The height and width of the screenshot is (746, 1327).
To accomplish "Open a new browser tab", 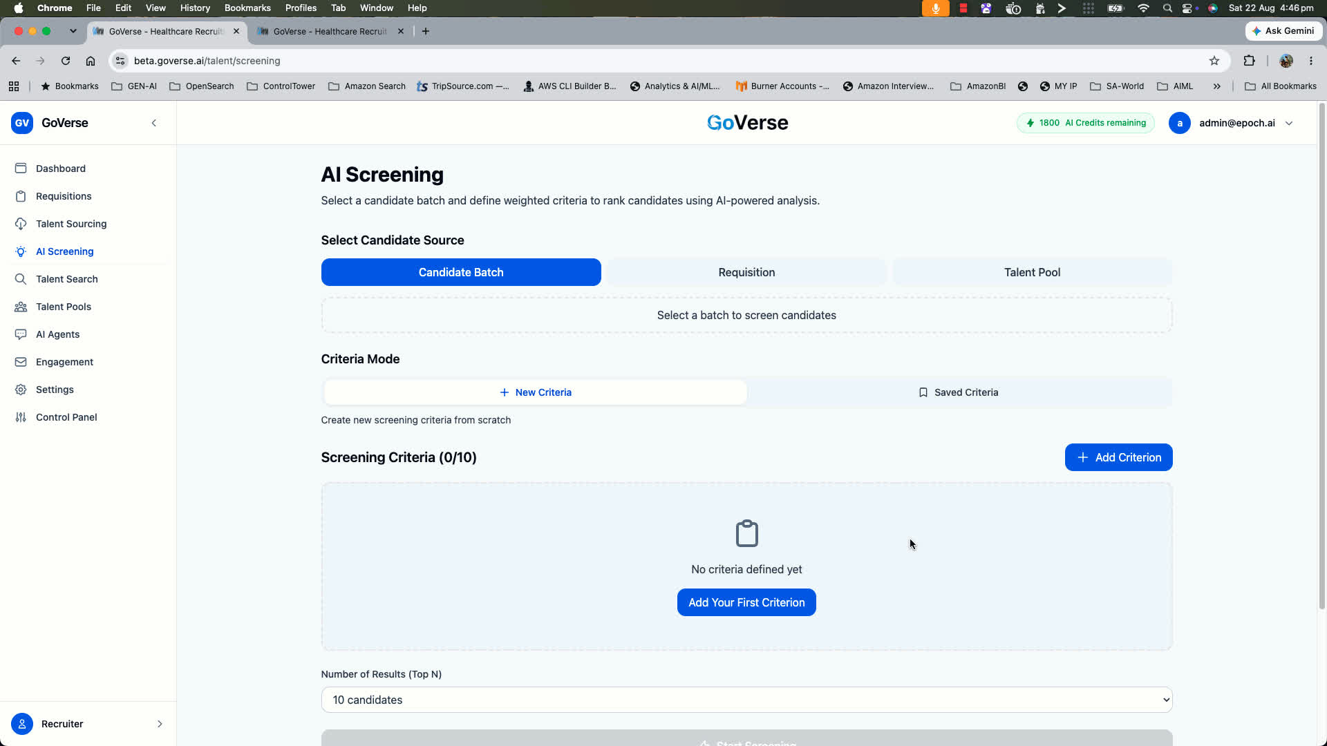I will (x=426, y=31).
